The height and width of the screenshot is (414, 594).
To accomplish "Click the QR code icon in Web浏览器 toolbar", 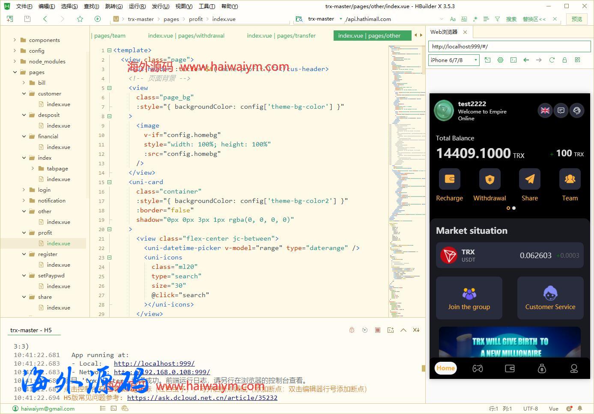I will (577, 60).
